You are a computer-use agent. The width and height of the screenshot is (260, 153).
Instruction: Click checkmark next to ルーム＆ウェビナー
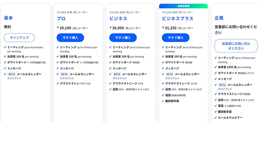click(215, 118)
